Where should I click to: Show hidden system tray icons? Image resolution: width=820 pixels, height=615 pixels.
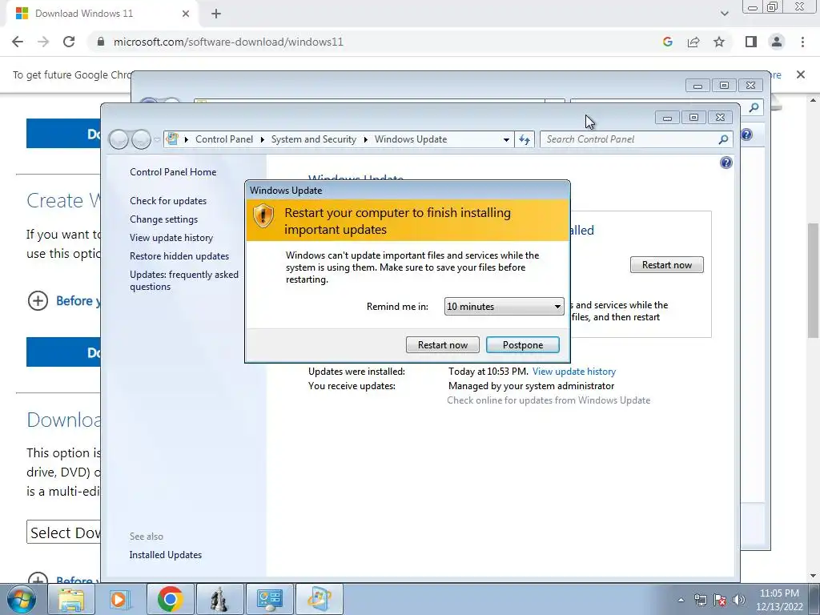click(681, 600)
